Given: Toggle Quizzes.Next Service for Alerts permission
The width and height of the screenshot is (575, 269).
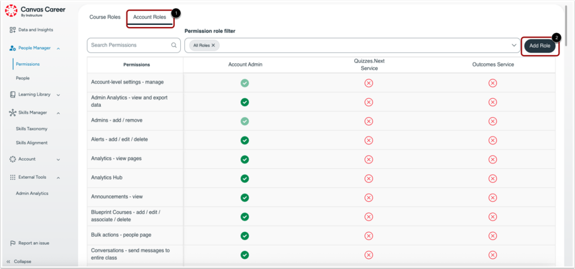Looking at the screenshot, I should pos(369,140).
